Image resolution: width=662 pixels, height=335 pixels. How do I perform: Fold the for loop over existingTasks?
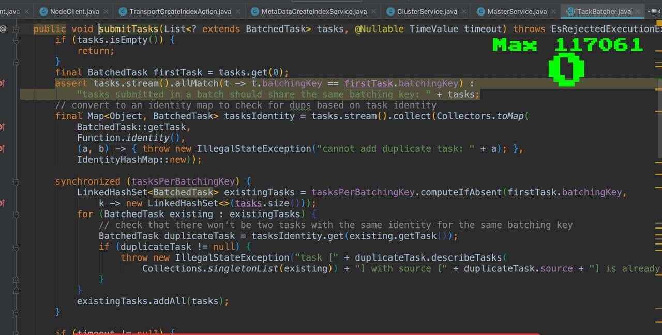(17, 214)
